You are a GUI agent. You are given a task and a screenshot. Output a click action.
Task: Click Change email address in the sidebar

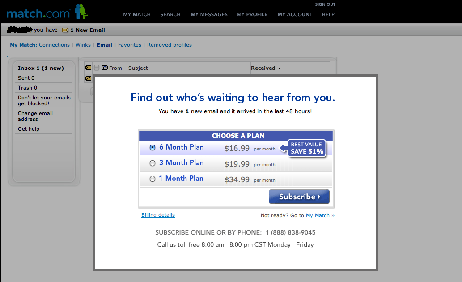(x=35, y=116)
